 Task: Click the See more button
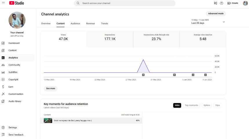tap(51, 89)
